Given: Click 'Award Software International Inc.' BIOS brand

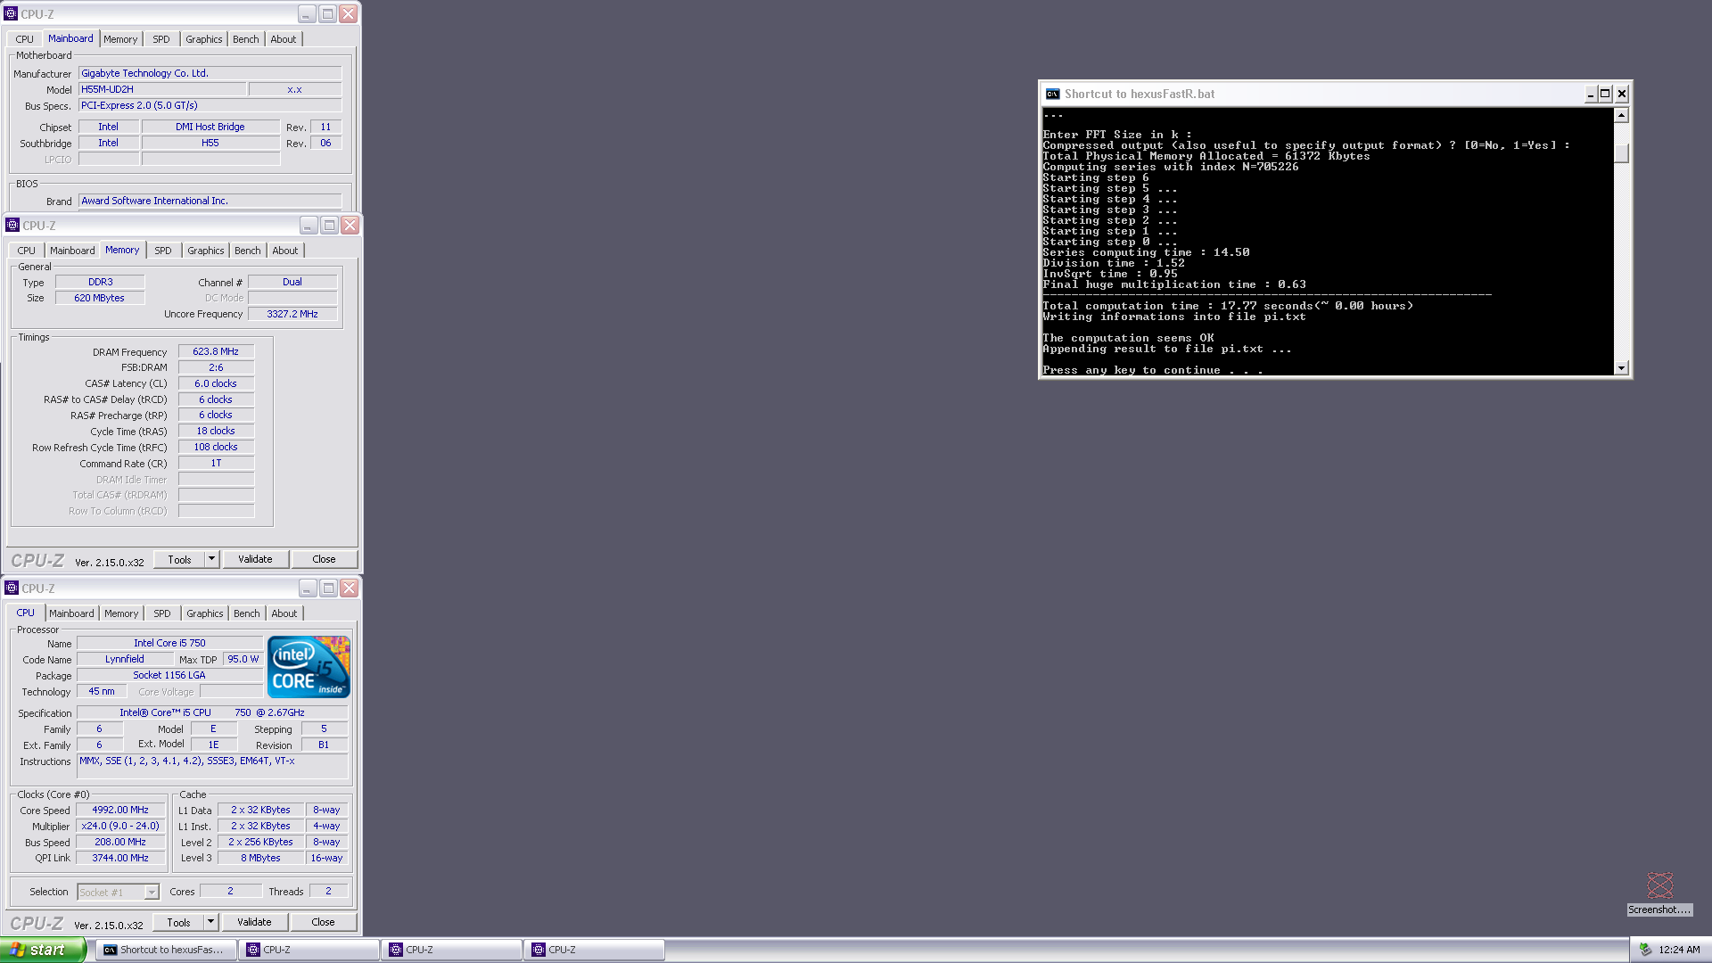Looking at the screenshot, I should [x=210, y=201].
